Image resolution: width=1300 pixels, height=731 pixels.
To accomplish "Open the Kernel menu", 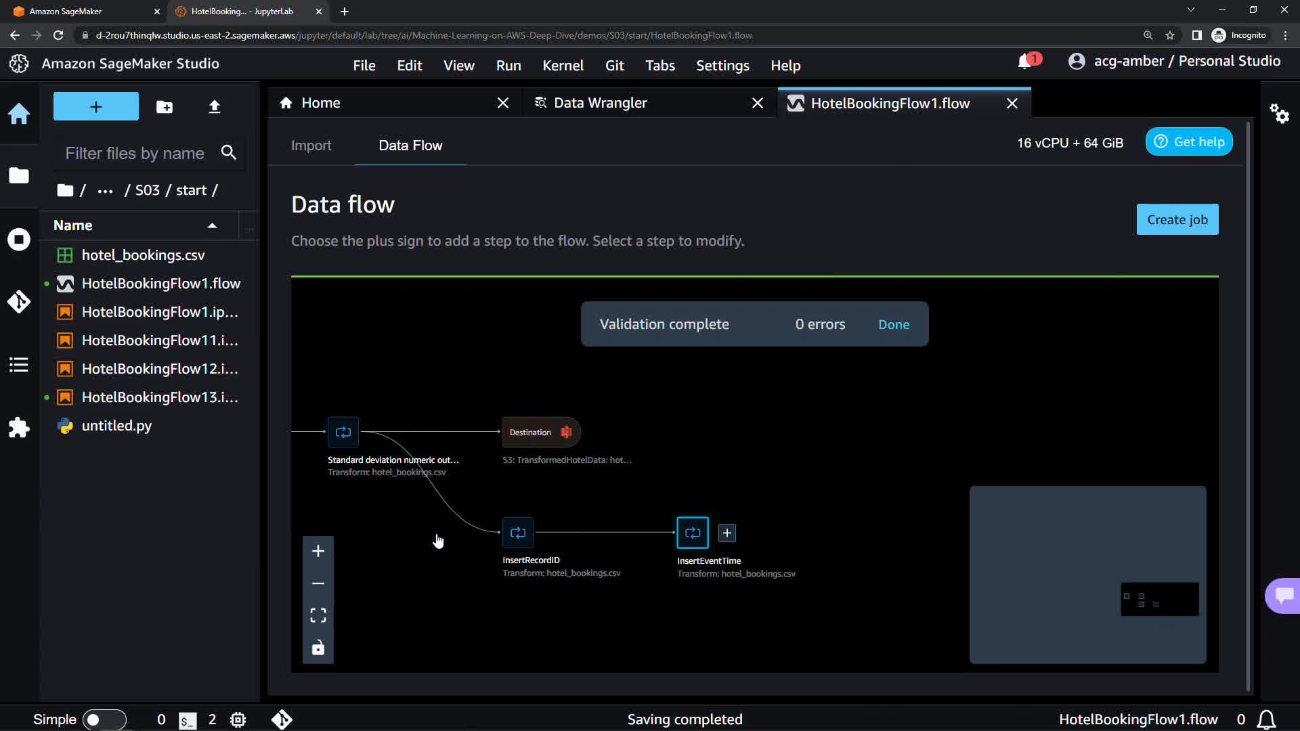I will click(x=563, y=66).
